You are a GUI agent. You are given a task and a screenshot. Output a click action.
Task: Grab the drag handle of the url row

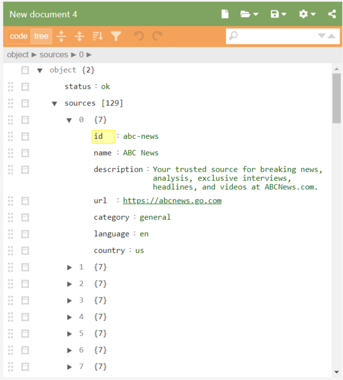(x=10, y=201)
